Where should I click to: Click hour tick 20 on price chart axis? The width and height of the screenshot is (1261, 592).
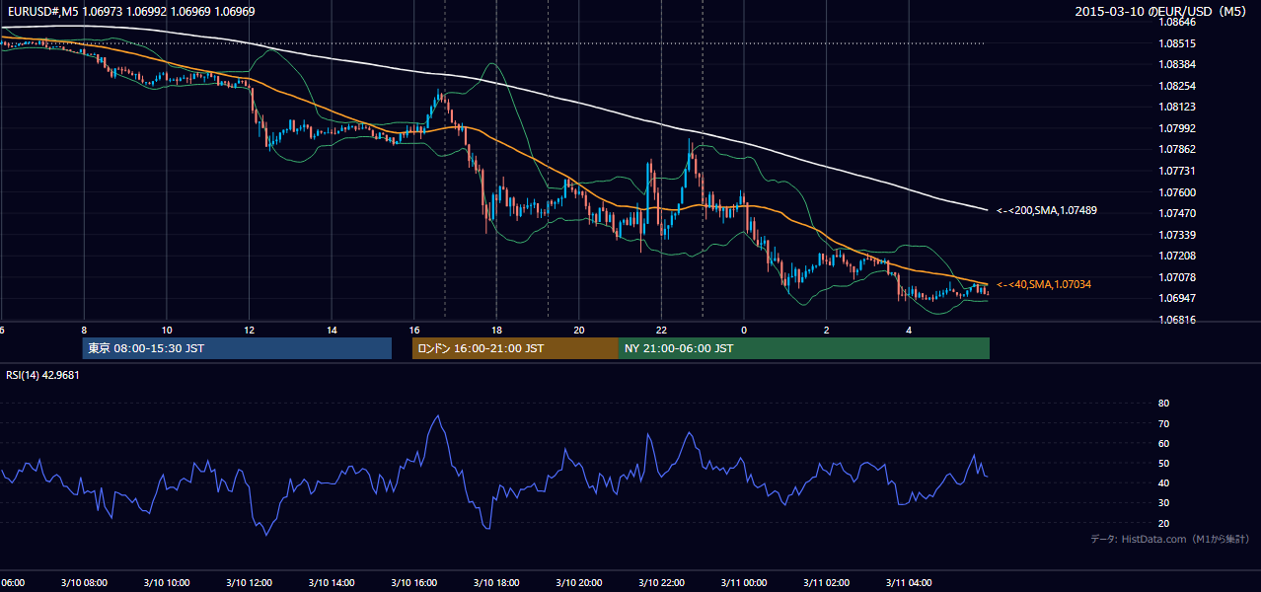click(x=578, y=330)
